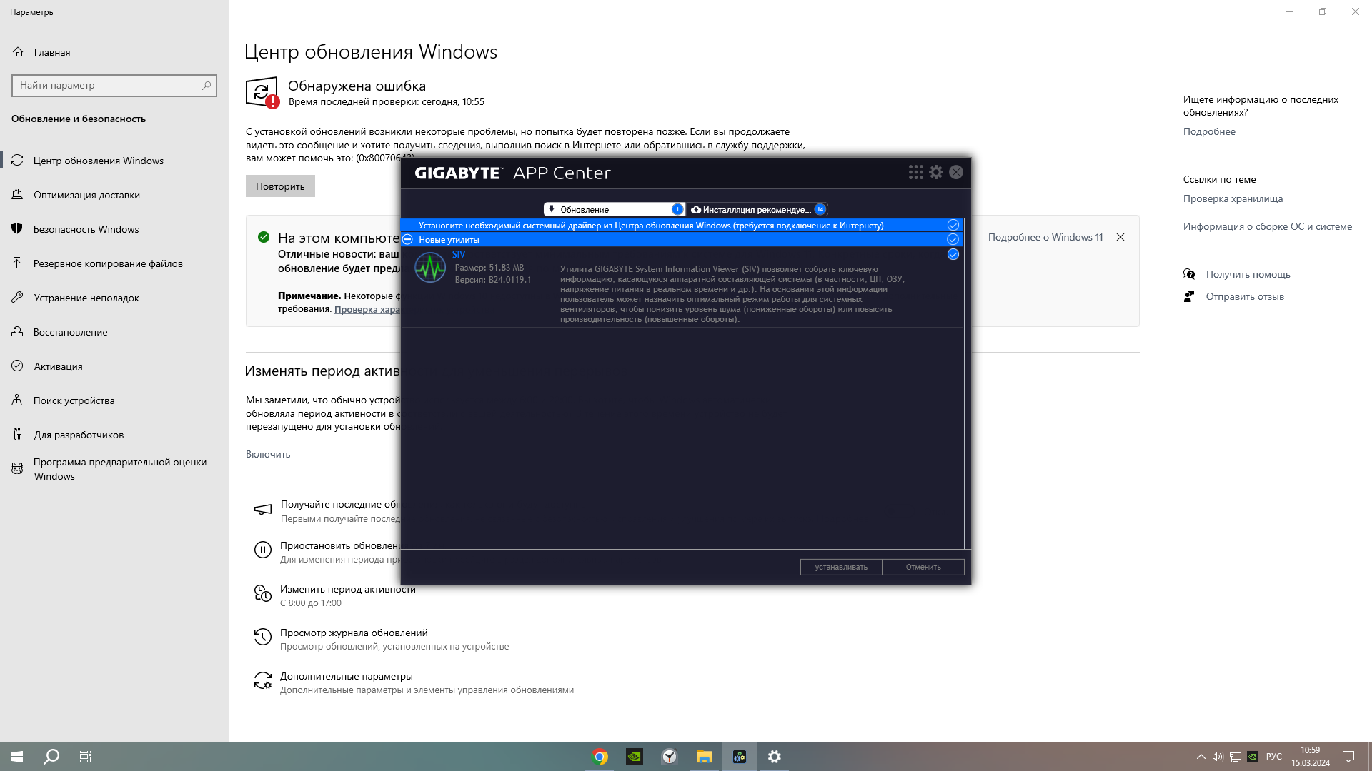Click the GIGABYTE APP Center taskbar icon
1372x771 pixels.
(740, 757)
